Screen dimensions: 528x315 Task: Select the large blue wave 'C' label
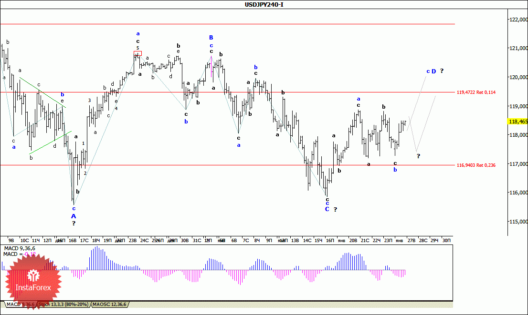327,209
